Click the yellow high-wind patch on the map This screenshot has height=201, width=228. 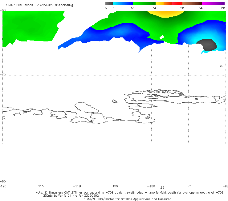pyautogui.click(x=166, y=14)
